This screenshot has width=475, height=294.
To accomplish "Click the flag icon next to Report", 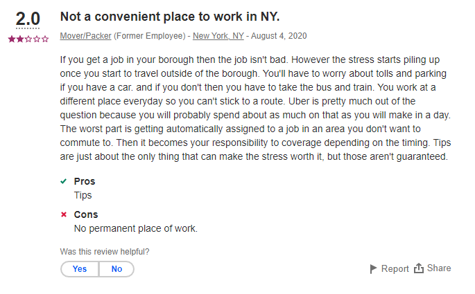I will click(373, 268).
